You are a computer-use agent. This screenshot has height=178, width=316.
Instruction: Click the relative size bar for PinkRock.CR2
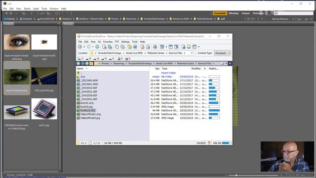click(x=214, y=110)
